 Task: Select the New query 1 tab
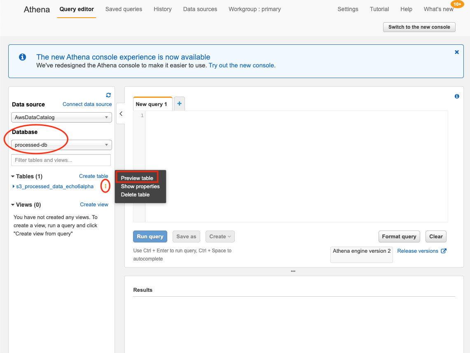point(152,104)
